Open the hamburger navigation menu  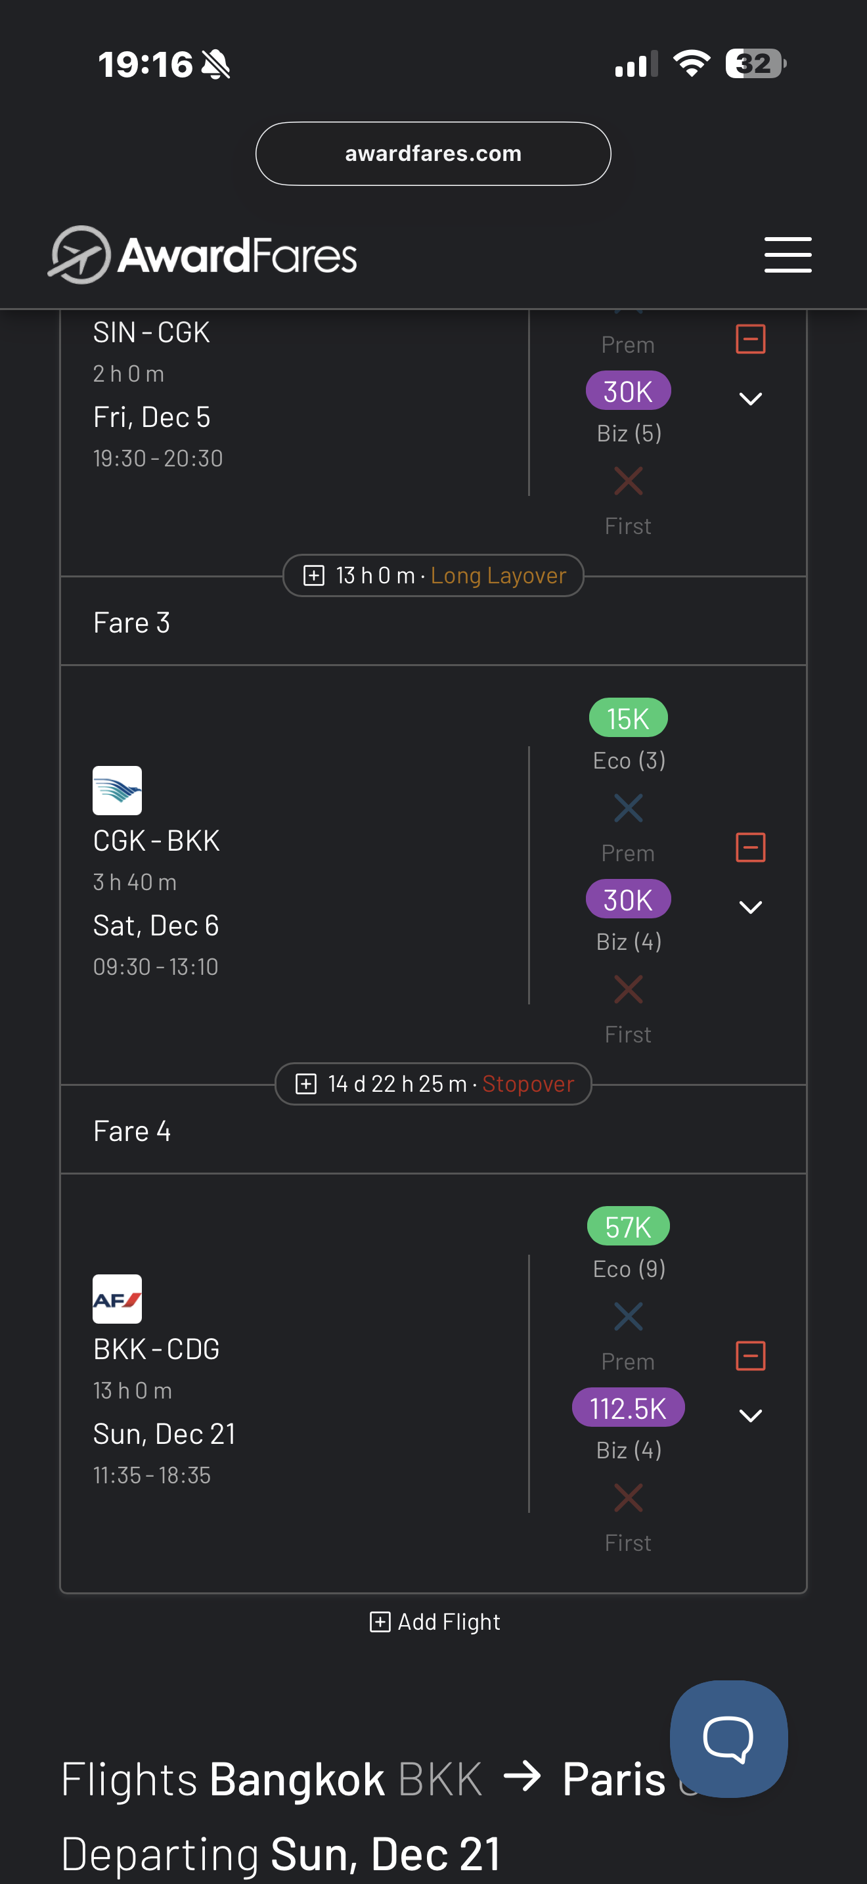coord(788,254)
